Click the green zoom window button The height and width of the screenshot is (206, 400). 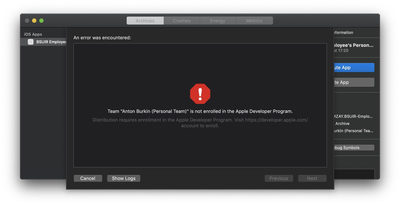tap(41, 21)
